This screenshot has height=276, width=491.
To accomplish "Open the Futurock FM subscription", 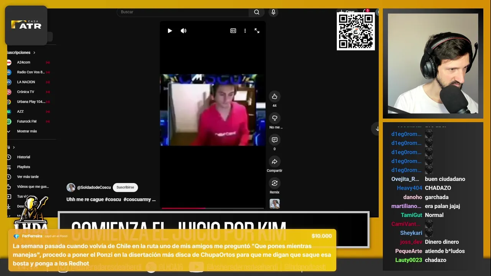I will [27, 122].
